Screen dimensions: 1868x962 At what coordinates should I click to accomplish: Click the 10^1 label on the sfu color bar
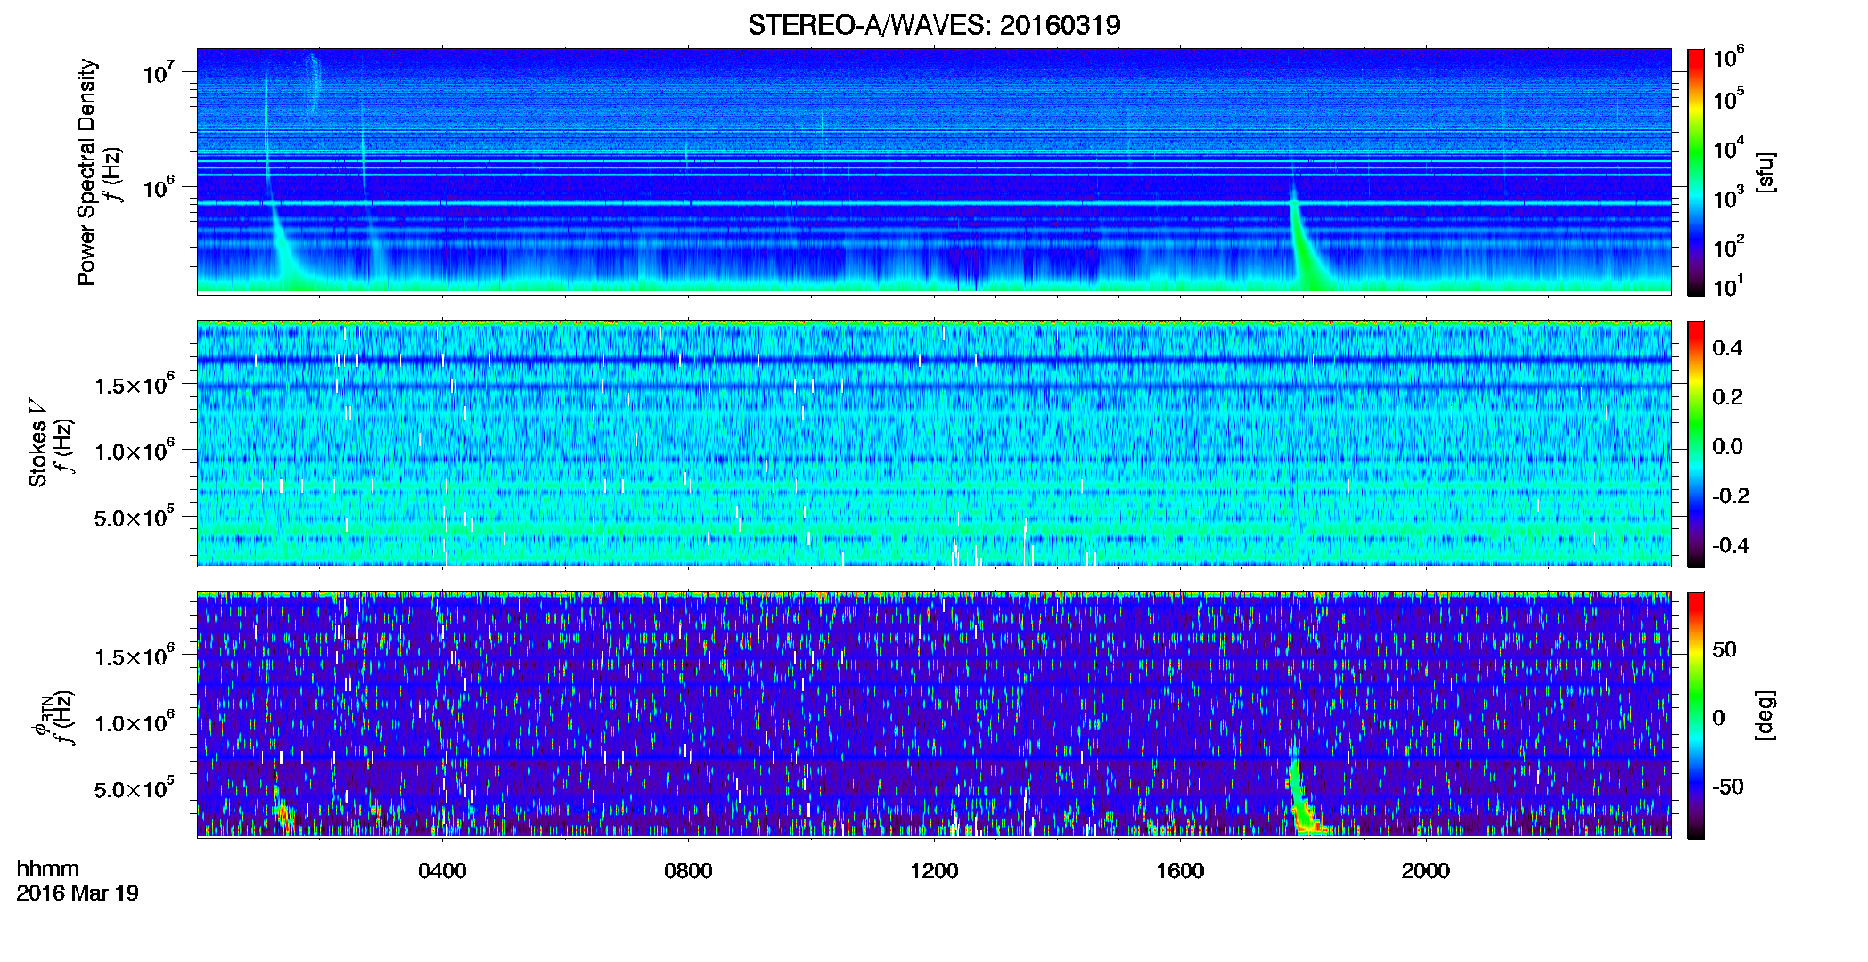tap(1729, 287)
